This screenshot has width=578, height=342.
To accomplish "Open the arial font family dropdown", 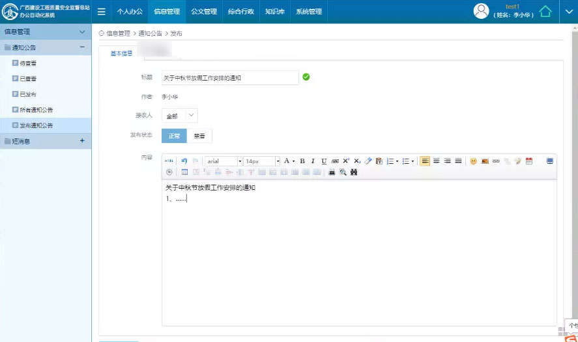I will pos(224,161).
